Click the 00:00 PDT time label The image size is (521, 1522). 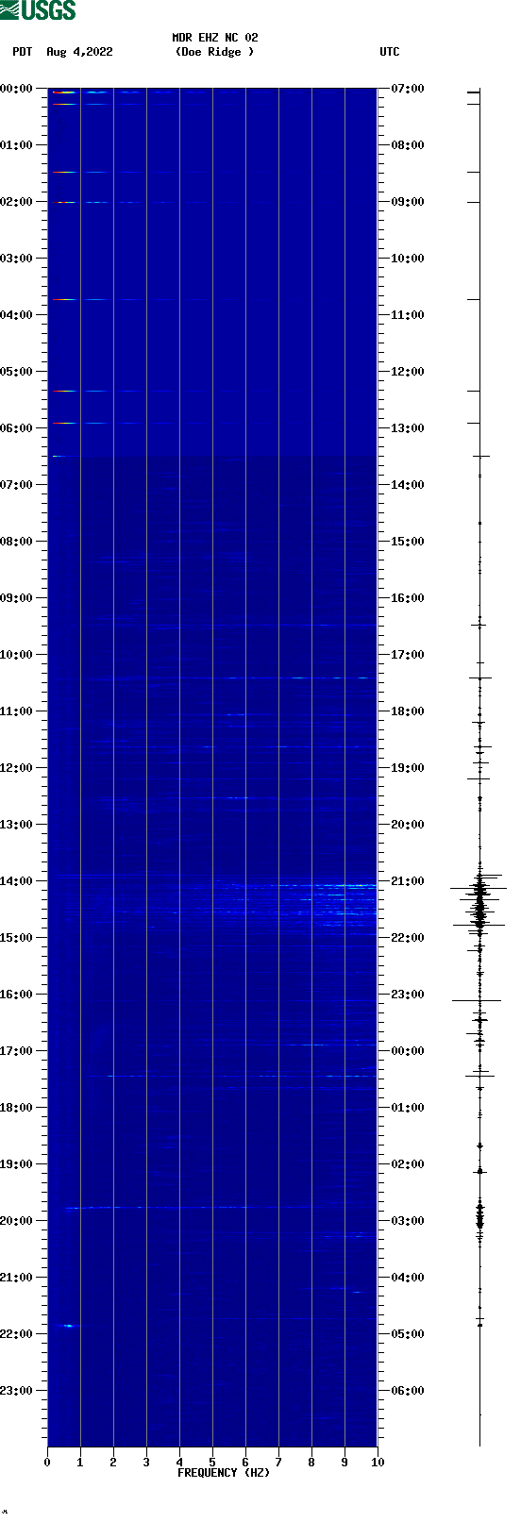coord(16,89)
